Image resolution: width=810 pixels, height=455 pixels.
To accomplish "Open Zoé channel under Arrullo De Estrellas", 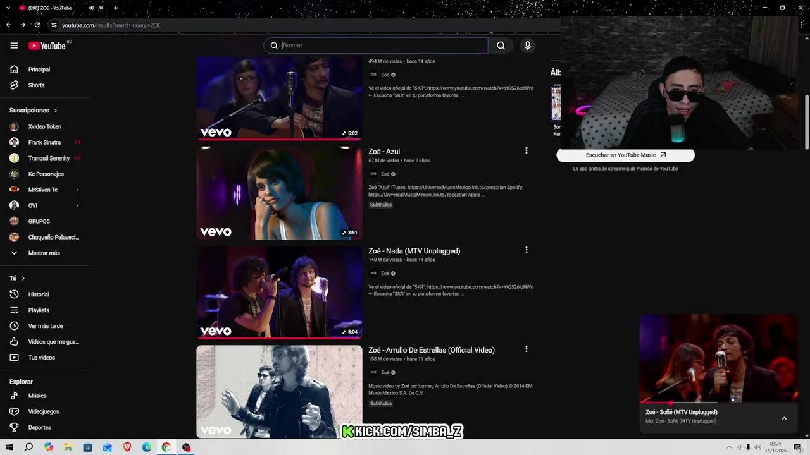I will click(385, 372).
